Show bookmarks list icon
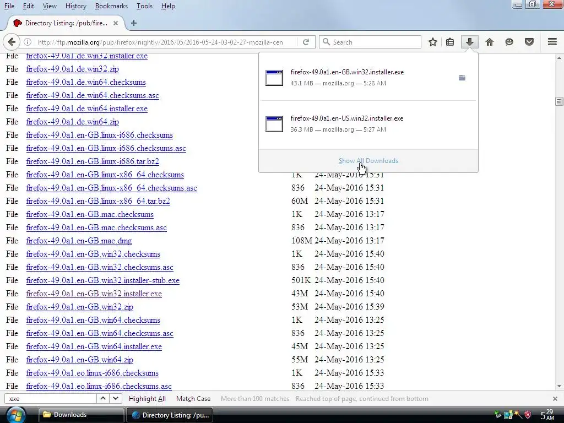 click(449, 42)
